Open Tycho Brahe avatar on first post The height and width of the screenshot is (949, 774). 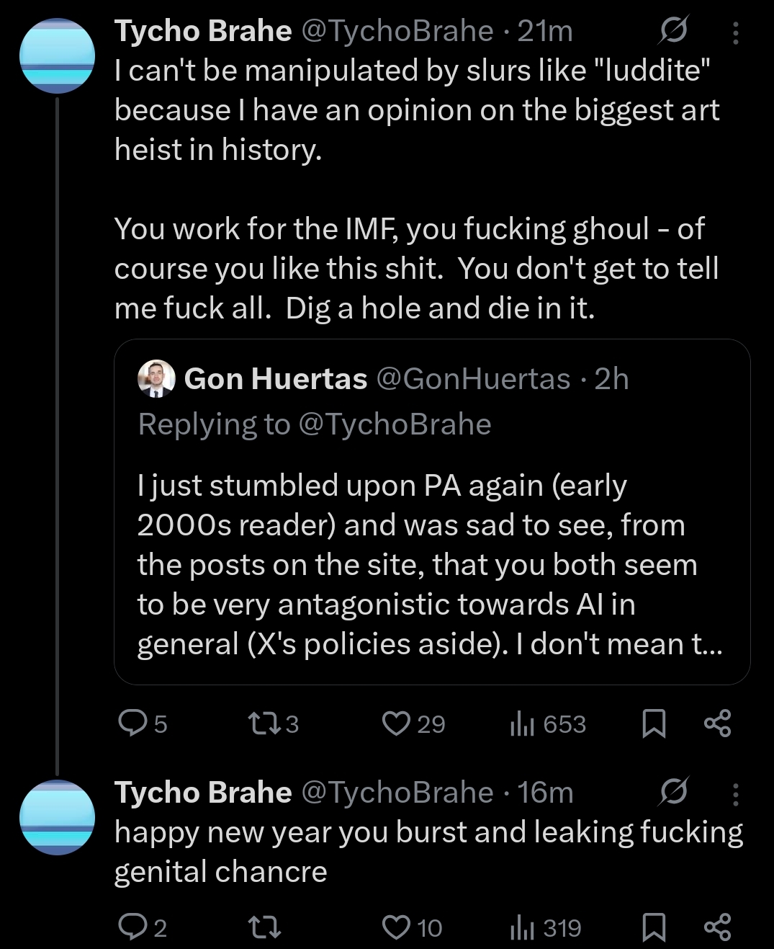pyautogui.click(x=57, y=57)
